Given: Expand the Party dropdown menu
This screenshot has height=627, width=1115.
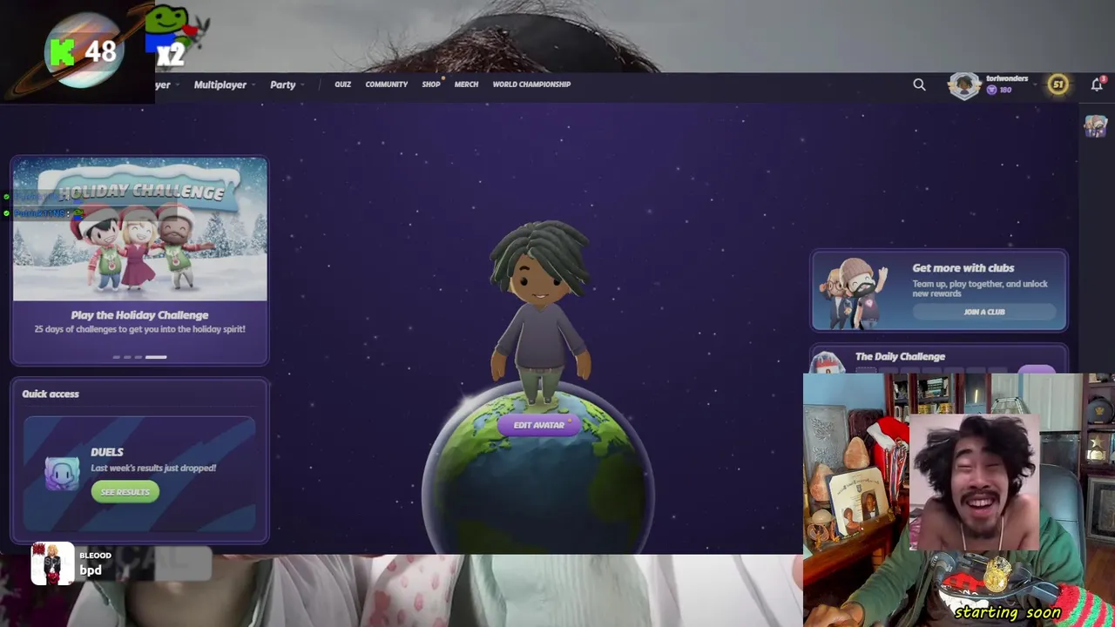Looking at the screenshot, I should pyautogui.click(x=287, y=84).
